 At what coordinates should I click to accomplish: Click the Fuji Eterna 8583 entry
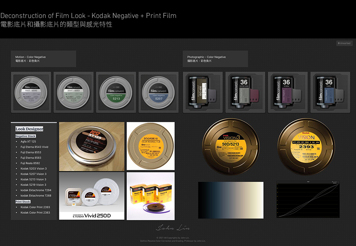click(31, 158)
